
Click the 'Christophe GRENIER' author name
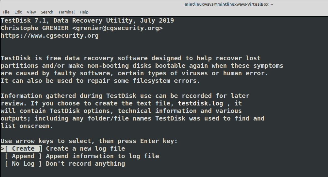35,28
